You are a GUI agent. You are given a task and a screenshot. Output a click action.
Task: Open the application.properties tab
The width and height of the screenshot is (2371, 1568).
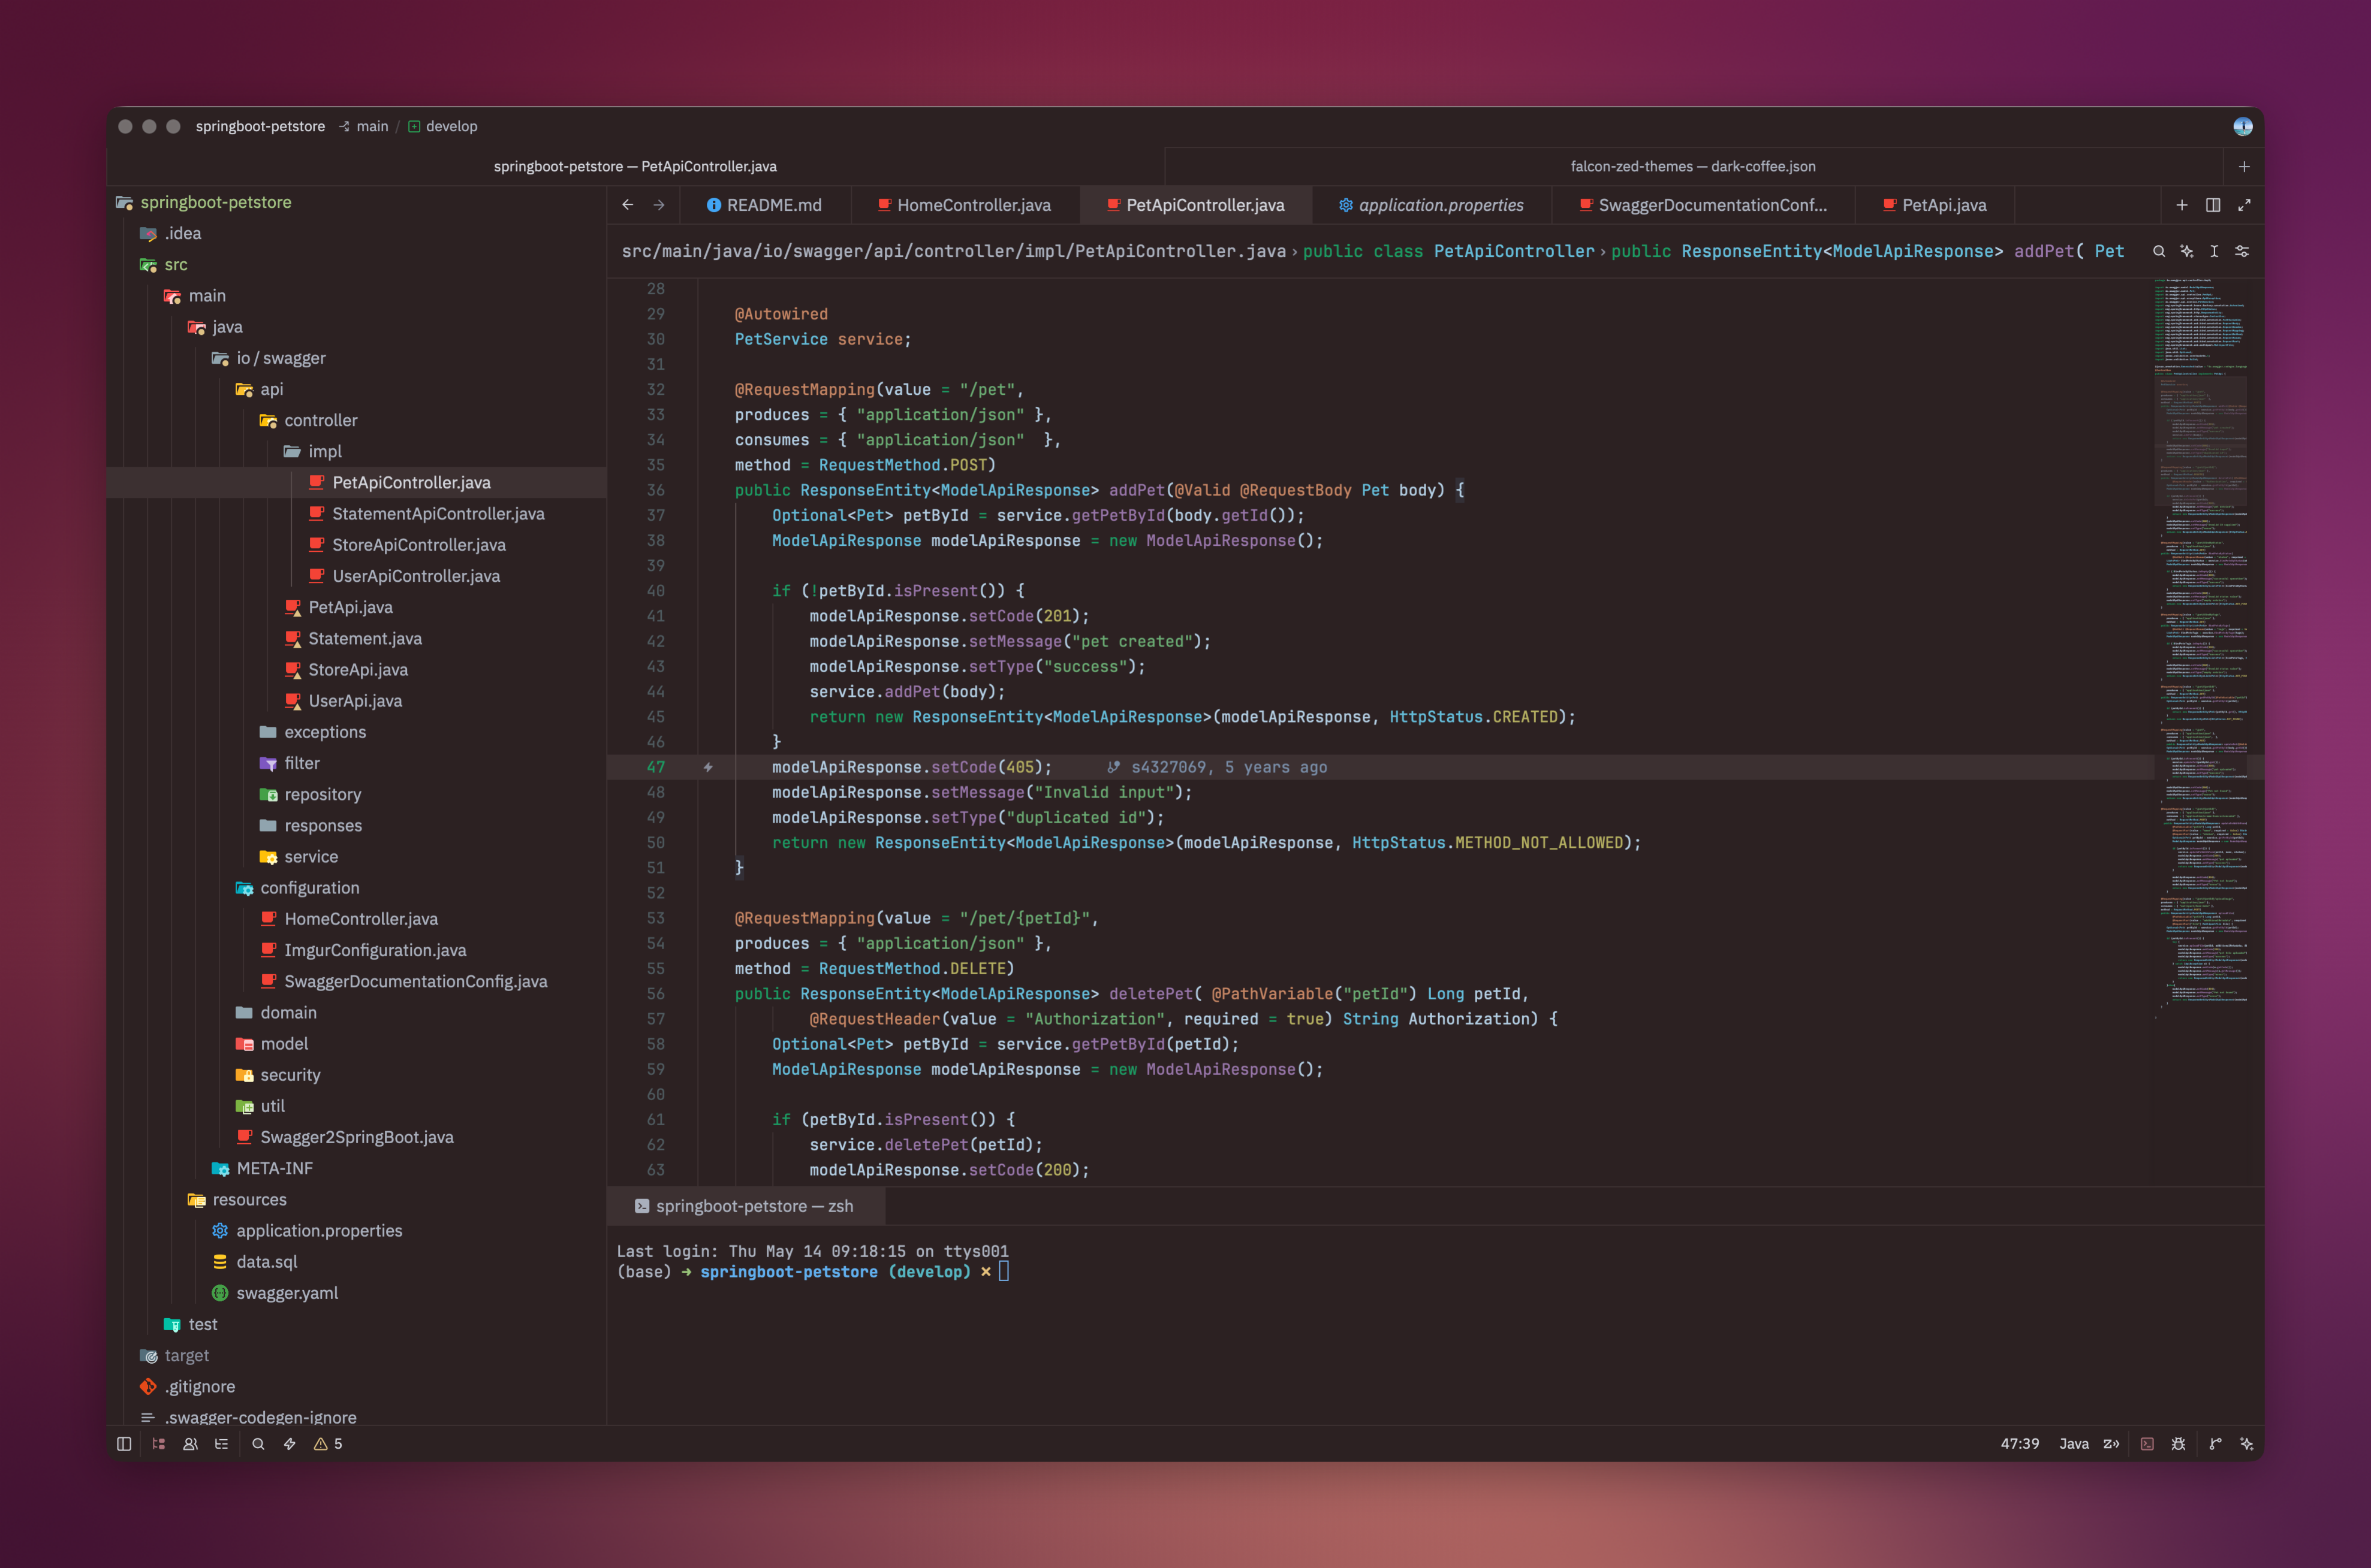1432,205
